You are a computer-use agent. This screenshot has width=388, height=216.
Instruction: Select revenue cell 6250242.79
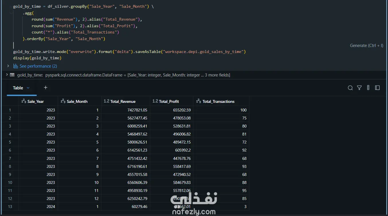pyautogui.click(x=126, y=199)
